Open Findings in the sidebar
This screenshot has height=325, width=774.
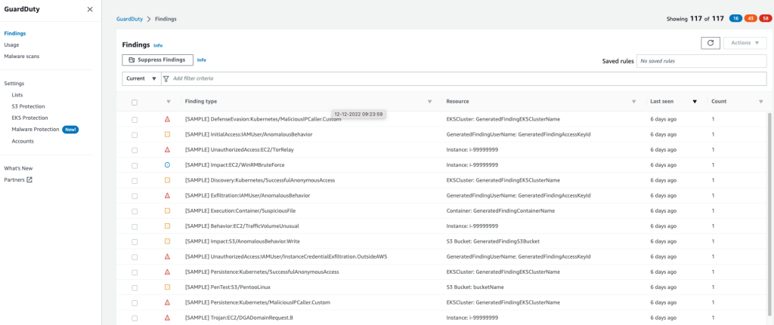click(15, 33)
